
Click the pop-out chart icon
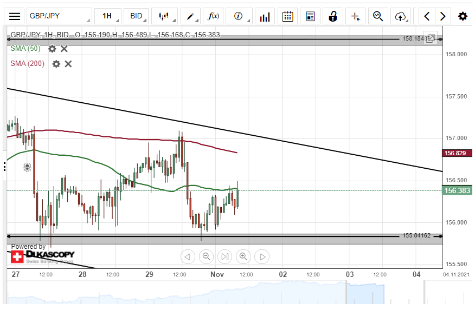pos(430,38)
